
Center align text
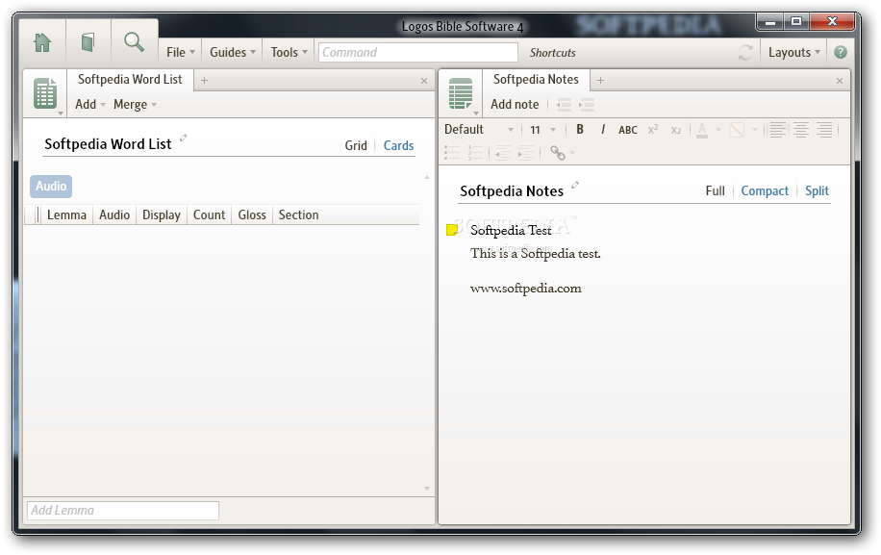[x=800, y=130]
